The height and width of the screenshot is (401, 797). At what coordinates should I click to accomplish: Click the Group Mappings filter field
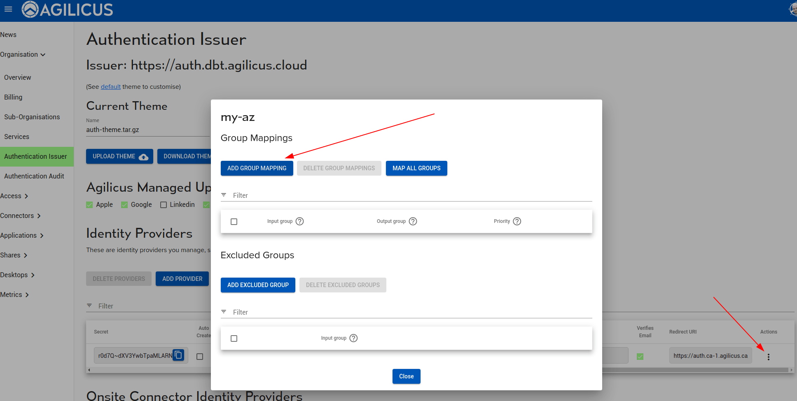(408, 195)
